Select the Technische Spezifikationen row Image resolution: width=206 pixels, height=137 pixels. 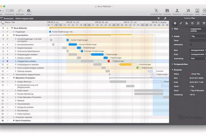(x=23, y=51)
